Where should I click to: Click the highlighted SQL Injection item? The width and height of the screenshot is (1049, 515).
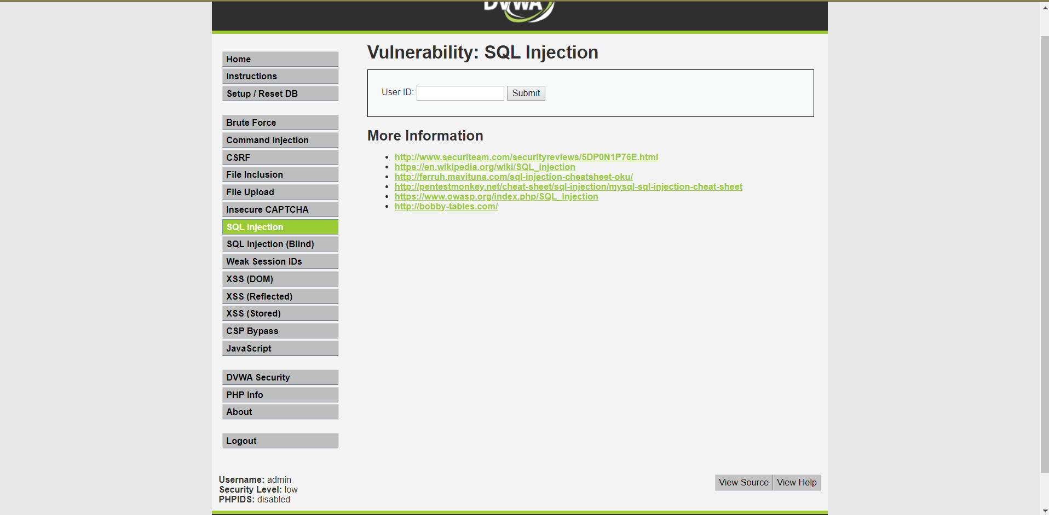point(280,227)
